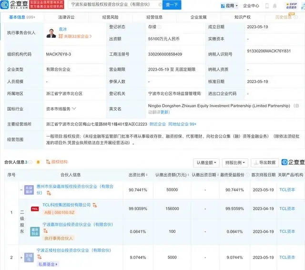
Task: Switch to the 知识产权 tab
Action: (x=243, y=17)
